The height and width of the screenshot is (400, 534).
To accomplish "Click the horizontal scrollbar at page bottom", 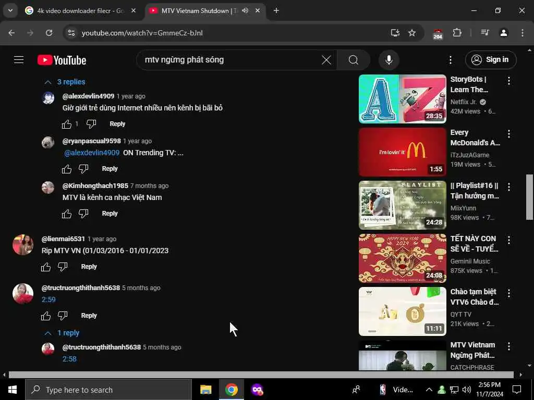I will pos(261,375).
